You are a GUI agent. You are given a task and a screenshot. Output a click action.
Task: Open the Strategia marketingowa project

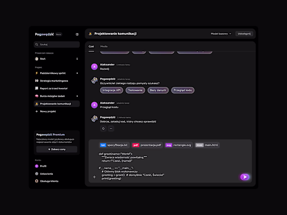(57, 81)
